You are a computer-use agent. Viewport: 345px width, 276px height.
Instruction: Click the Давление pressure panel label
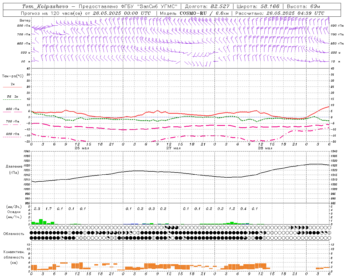[x=14, y=167]
